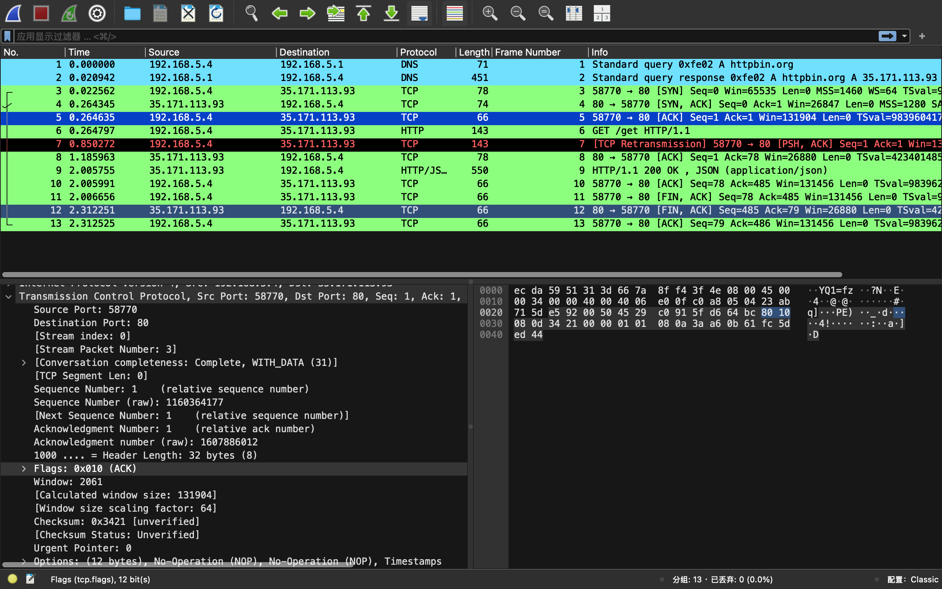This screenshot has width=942, height=589.
Task: Sort by the Length column header
Action: click(x=474, y=52)
